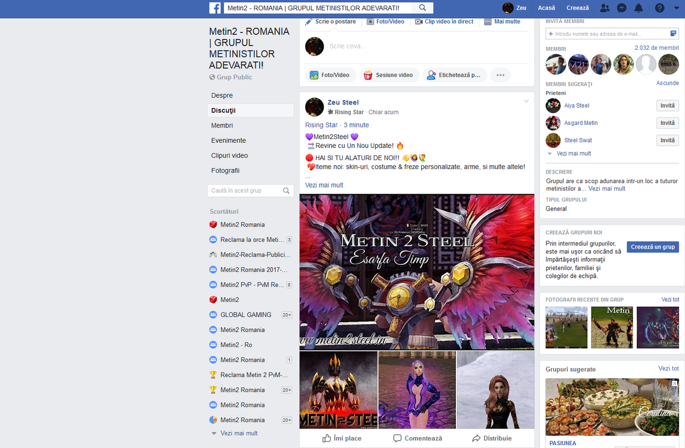Click Distribuie to share post
The image size is (685, 448).
point(492,438)
